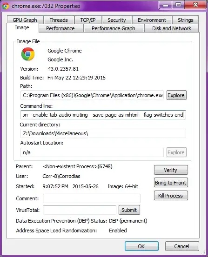Click the user 'Corr-8\Corrodias' text
This screenshot has height=257, width=208.
pyautogui.click(x=61, y=176)
